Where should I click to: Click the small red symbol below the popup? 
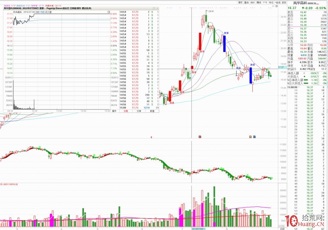[x=151, y=137]
